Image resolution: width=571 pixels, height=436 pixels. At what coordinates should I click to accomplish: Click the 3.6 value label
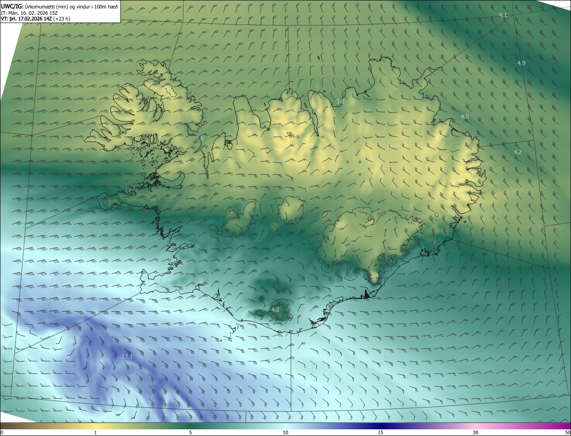[x=199, y=139]
